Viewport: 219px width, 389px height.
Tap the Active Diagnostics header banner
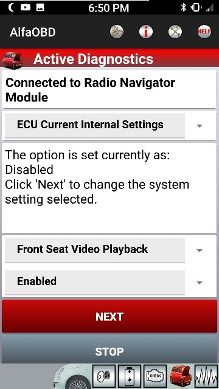pyautogui.click(x=109, y=59)
